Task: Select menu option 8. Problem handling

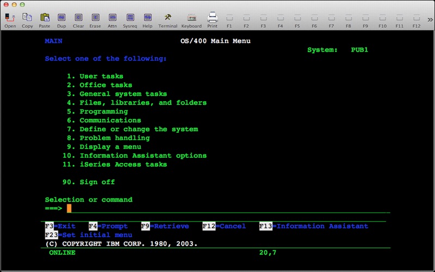Action: 108,138
